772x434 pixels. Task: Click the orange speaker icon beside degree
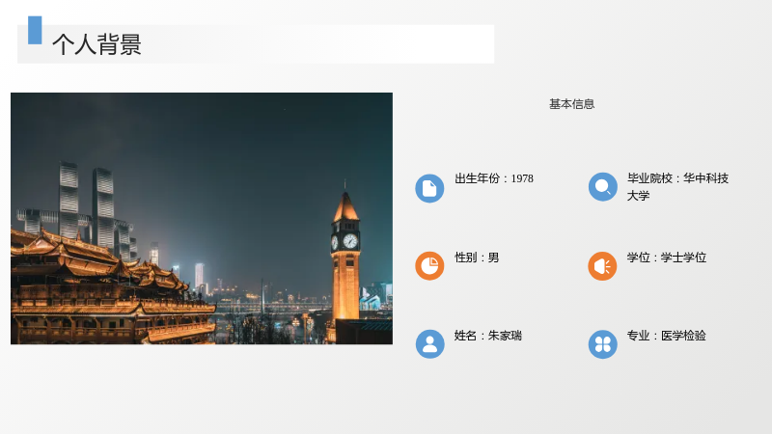tap(602, 266)
